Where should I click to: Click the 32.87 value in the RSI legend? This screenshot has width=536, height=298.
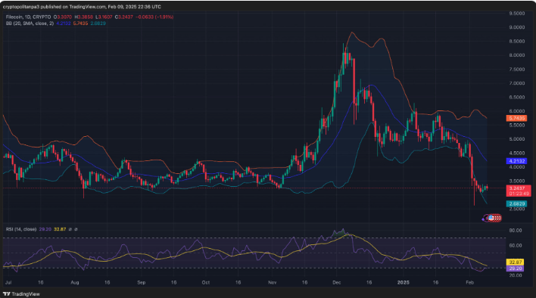pos(60,229)
